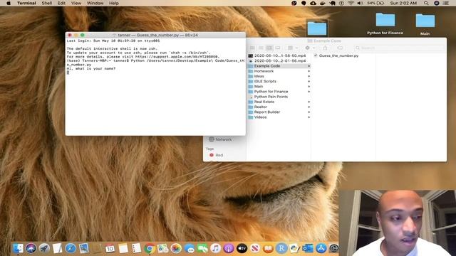Open Apple TV app in Dock
The image size is (456, 256).
(x=242, y=248)
